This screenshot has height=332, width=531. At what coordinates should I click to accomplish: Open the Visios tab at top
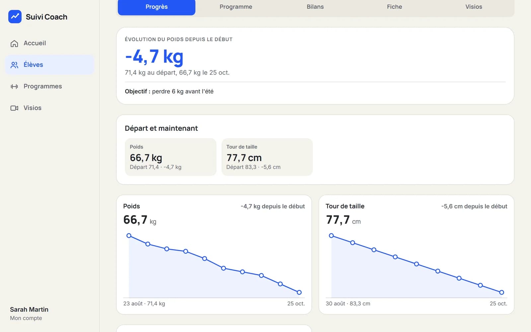coord(474,7)
